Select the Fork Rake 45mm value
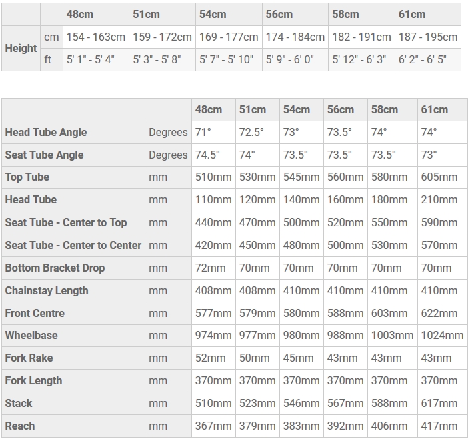Image resolution: width=468 pixels, height=441 pixels. pyautogui.click(x=298, y=358)
